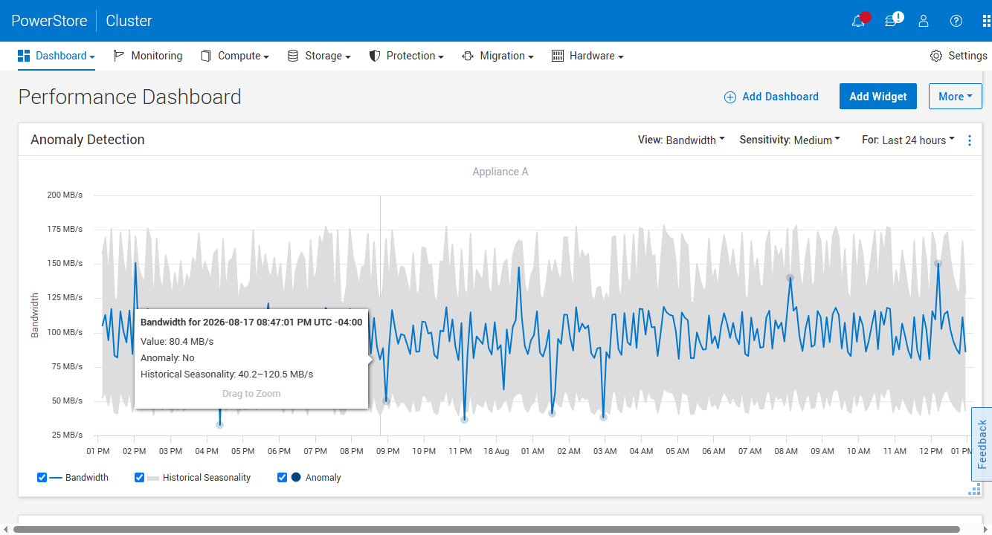Click the Compute icon in nav bar

(206, 56)
